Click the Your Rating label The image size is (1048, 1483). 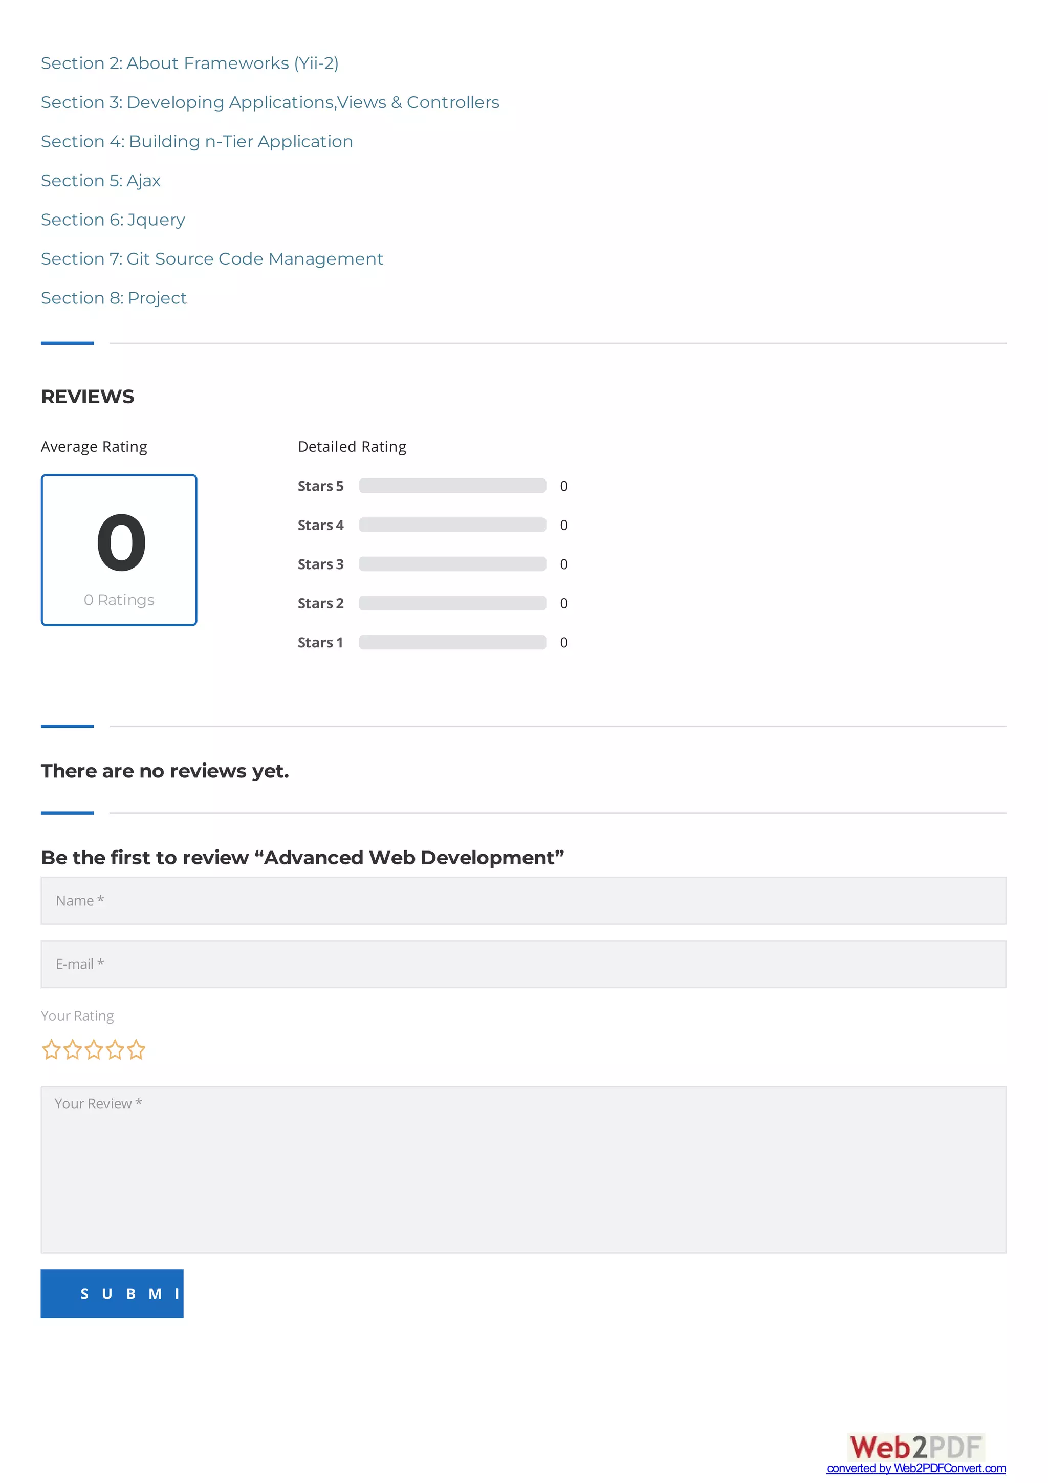pos(77,1016)
